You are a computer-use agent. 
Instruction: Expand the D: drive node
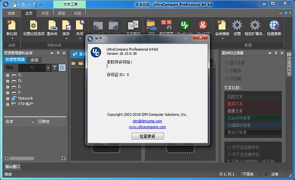(7, 81)
